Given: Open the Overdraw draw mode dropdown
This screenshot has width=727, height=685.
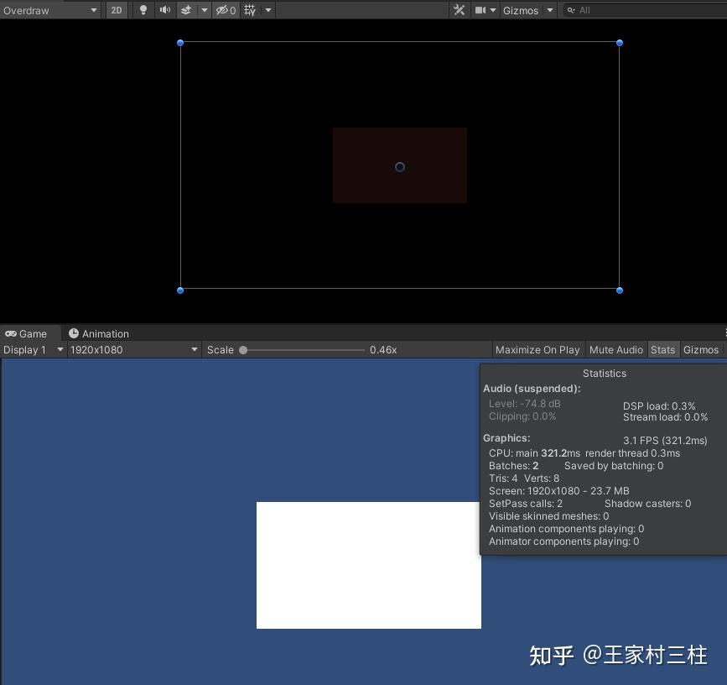Looking at the screenshot, I should pos(50,10).
